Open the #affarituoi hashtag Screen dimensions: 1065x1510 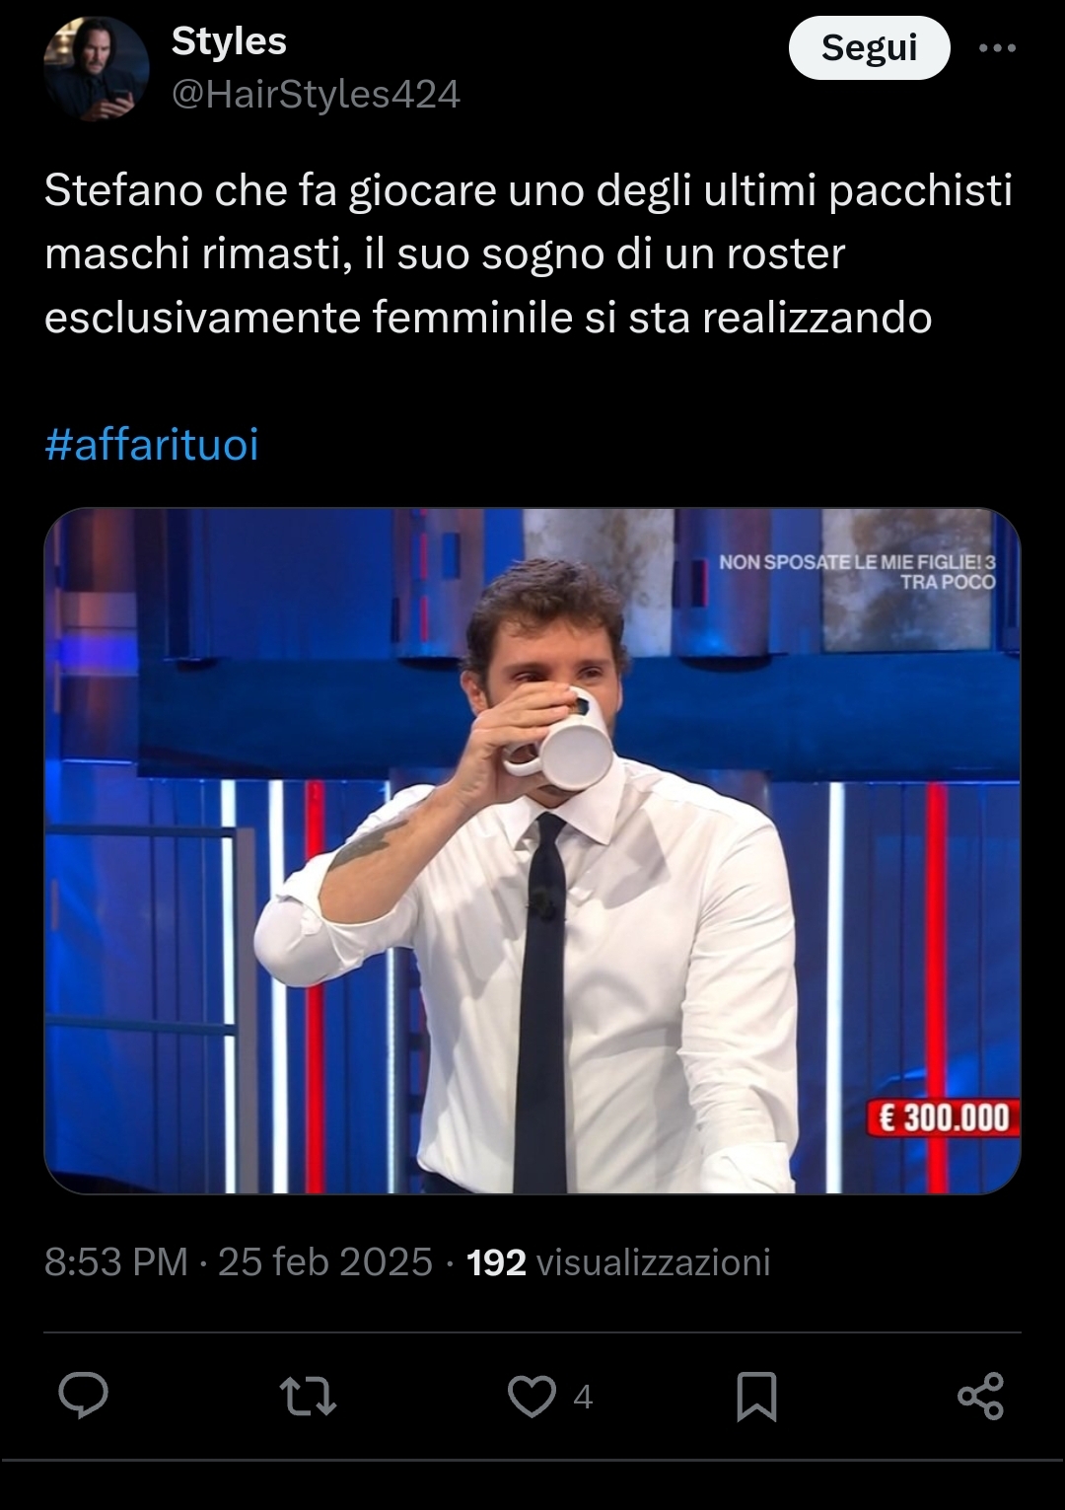pyautogui.click(x=152, y=445)
